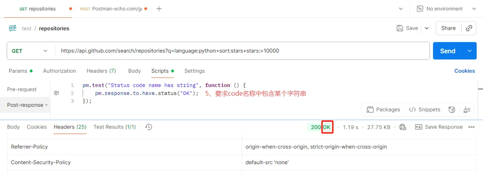This screenshot has height=174, width=483.
Task: Switch to the request Body tab
Action: tap(135, 71)
